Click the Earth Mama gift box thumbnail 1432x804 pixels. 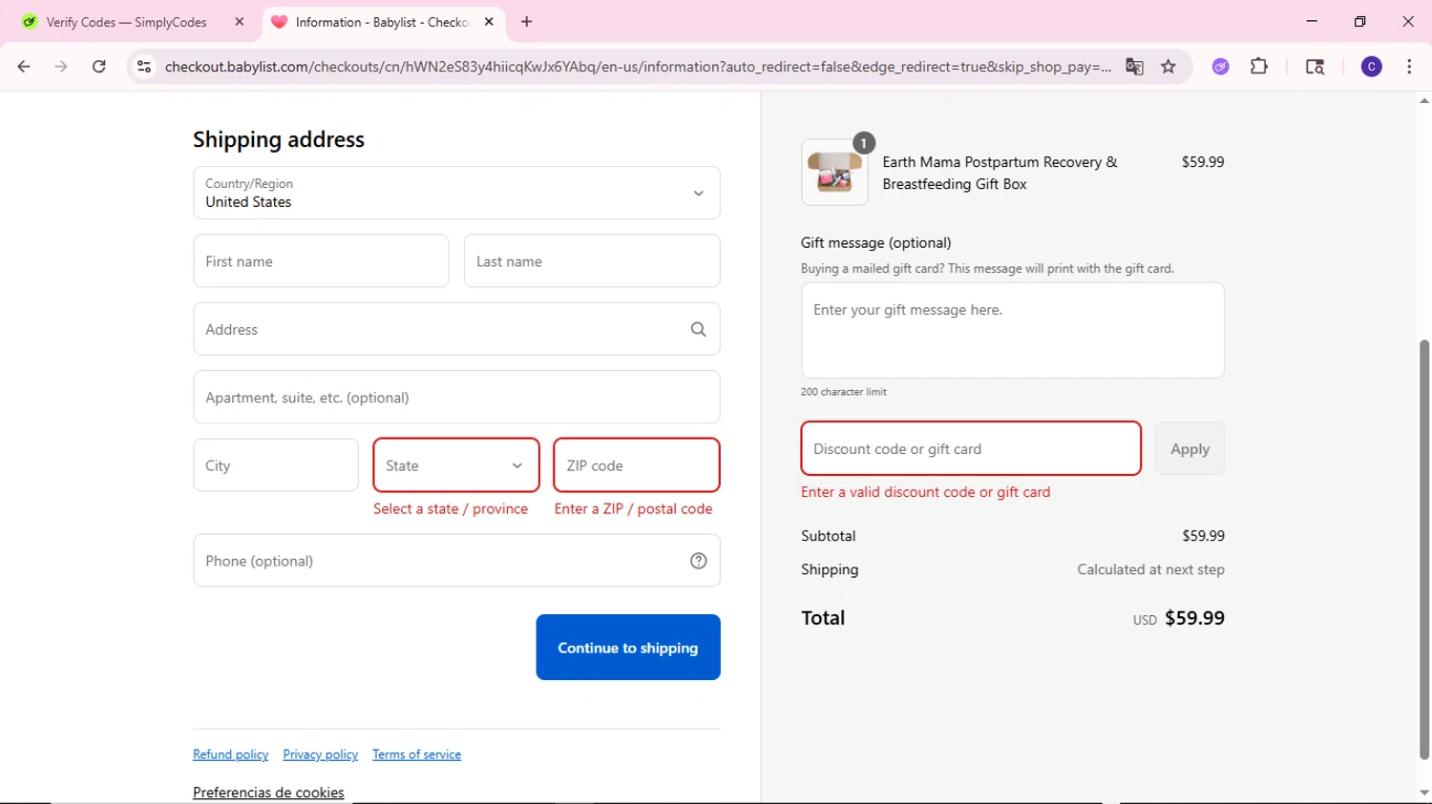point(834,173)
